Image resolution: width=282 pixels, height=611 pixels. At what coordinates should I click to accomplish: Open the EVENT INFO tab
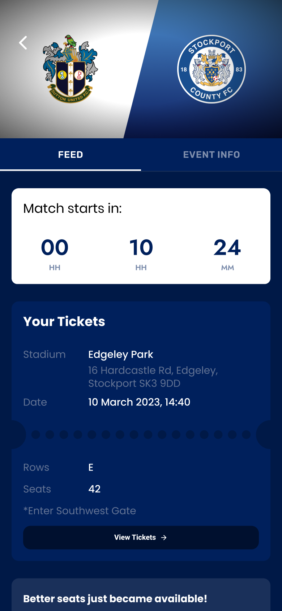(x=211, y=155)
